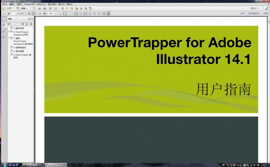The height and width of the screenshot is (167, 270).
Task: Open the zoom percentage dropdown
Action: (x=56, y=13)
